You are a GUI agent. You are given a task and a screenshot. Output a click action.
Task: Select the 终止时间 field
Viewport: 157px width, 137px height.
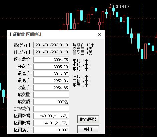pos(51,52)
